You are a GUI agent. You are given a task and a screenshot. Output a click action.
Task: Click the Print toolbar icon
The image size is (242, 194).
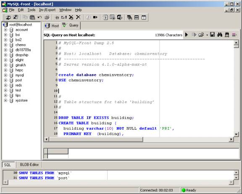tap(47, 17)
